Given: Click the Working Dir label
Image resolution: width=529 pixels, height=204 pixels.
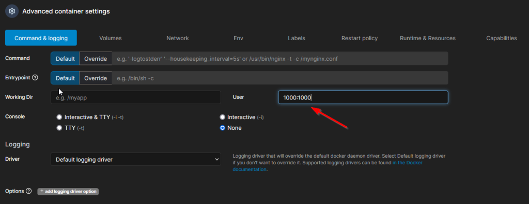Looking at the screenshot, I should pyautogui.click(x=19, y=97).
